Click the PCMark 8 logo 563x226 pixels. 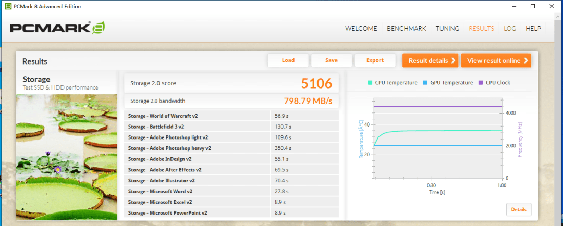[57, 28]
